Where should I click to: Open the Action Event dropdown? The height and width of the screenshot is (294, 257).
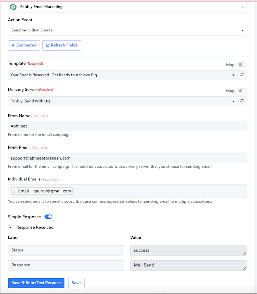pos(127,30)
